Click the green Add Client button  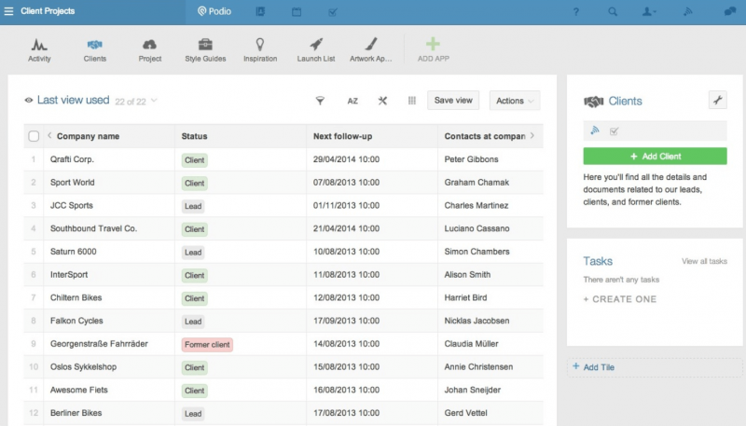tap(655, 156)
